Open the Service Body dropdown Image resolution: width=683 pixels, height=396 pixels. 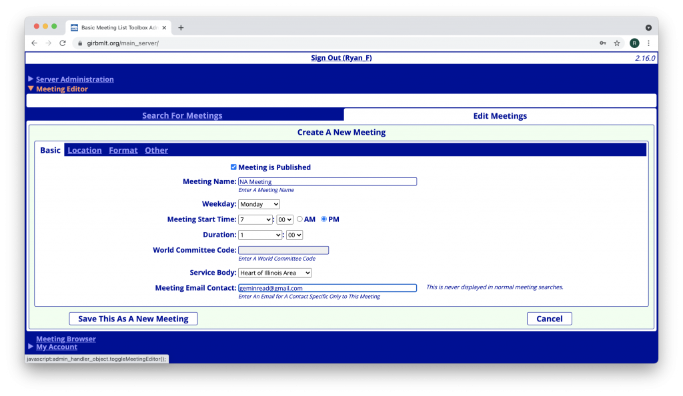275,273
